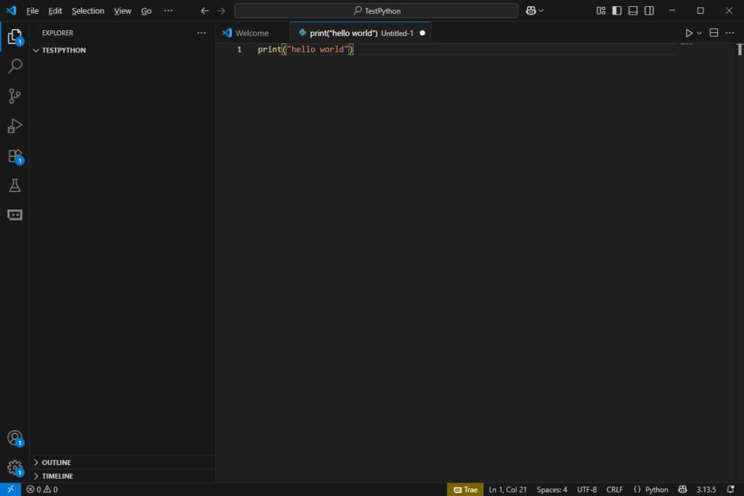The width and height of the screenshot is (744, 496).
Task: Toggle the Primary Side Bar
Action: [617, 10]
